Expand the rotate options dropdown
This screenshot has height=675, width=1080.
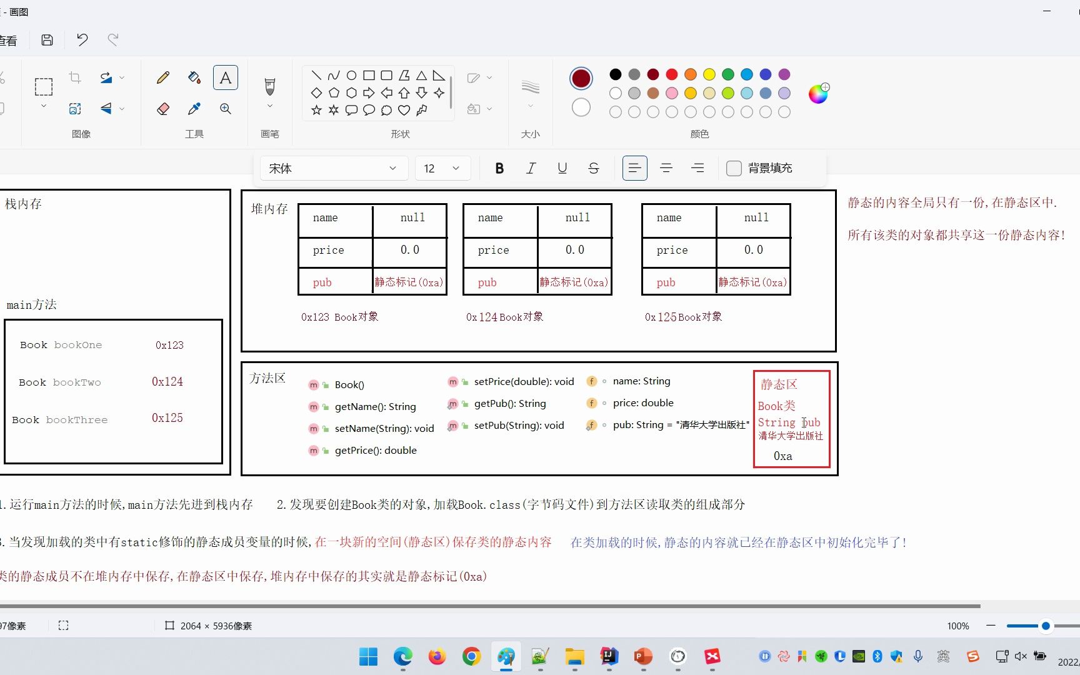click(122, 77)
